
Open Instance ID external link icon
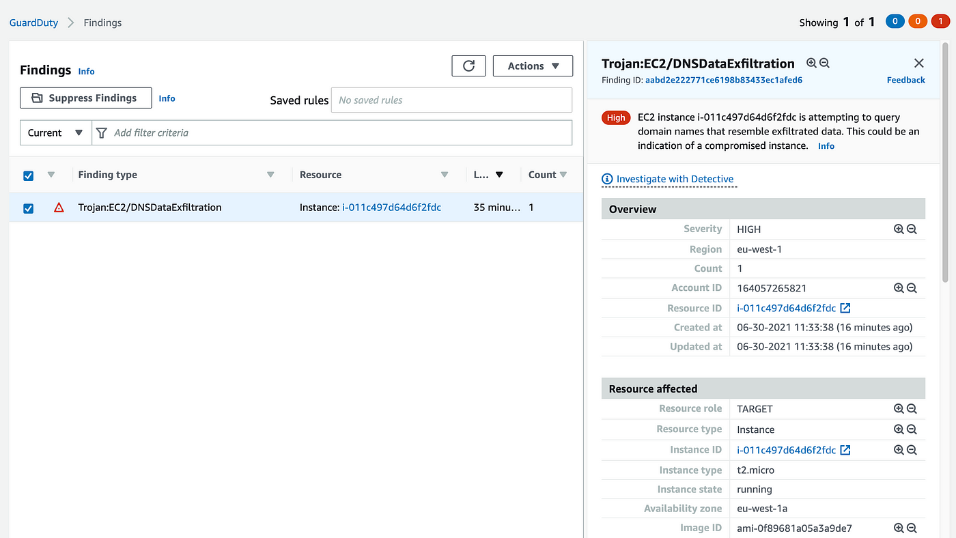(845, 450)
